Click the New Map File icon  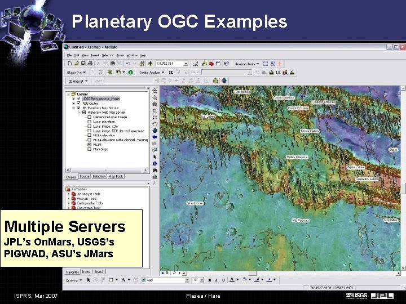click(69, 63)
